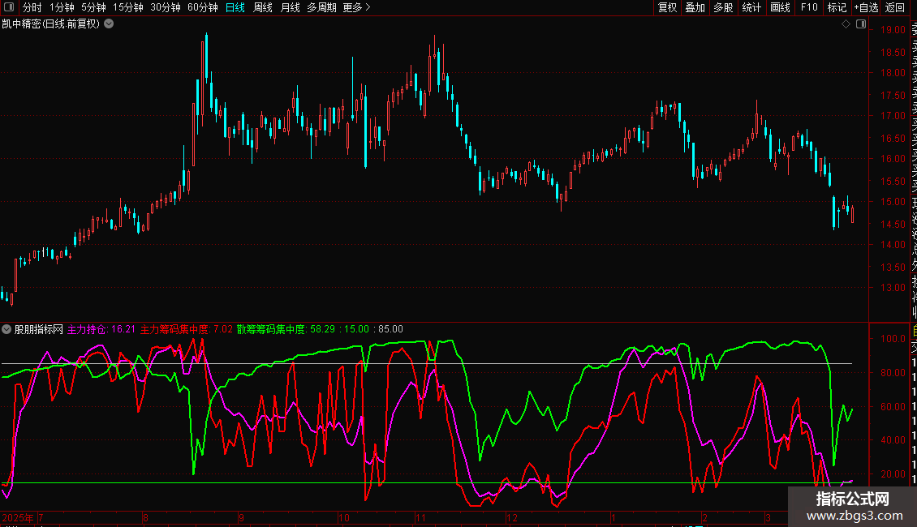The image size is (917, 527).
Task: Expand the 凯中精密 chart settings dropdown
Action: 109,24
